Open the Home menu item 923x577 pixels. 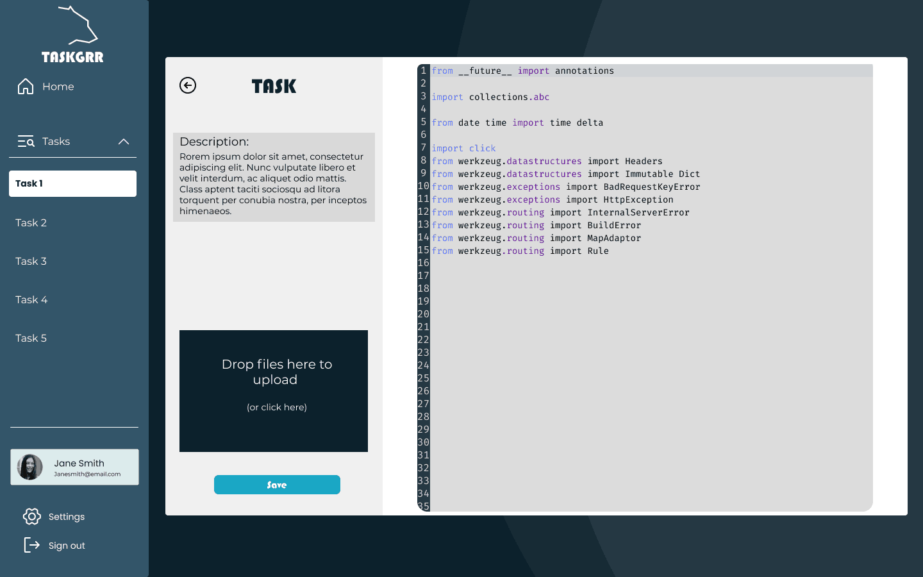click(58, 87)
